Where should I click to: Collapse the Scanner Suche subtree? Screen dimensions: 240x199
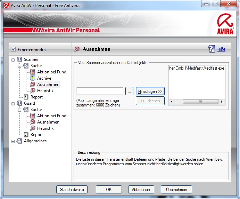point(19,66)
